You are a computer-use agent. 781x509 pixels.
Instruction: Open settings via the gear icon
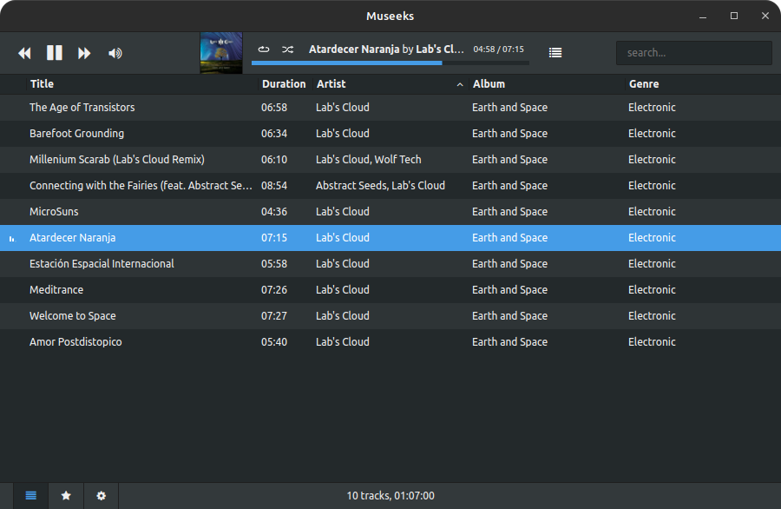101,496
